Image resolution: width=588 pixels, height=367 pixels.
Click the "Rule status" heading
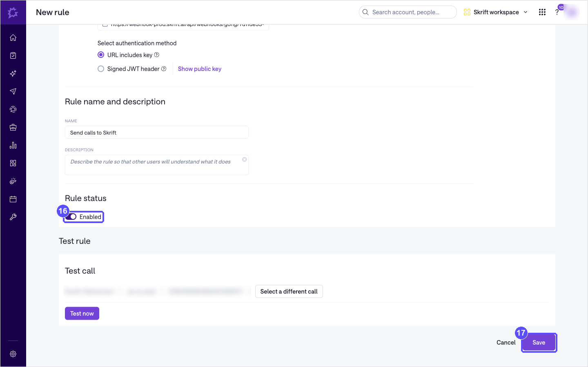86,198
